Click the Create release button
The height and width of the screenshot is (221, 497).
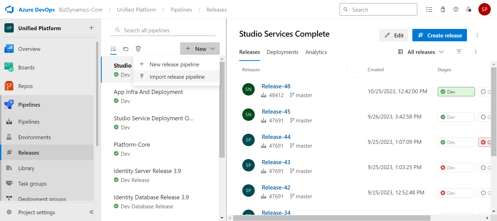point(440,35)
